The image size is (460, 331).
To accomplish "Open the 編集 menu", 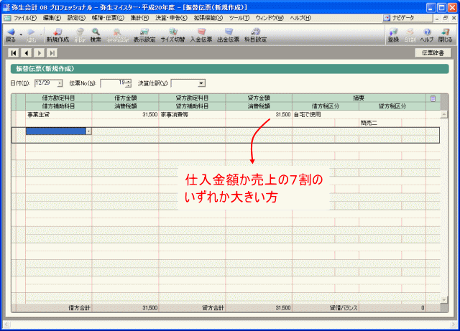I will click(52, 18).
